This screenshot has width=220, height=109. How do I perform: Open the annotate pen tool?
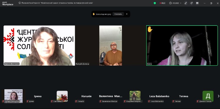tap(186, 3)
